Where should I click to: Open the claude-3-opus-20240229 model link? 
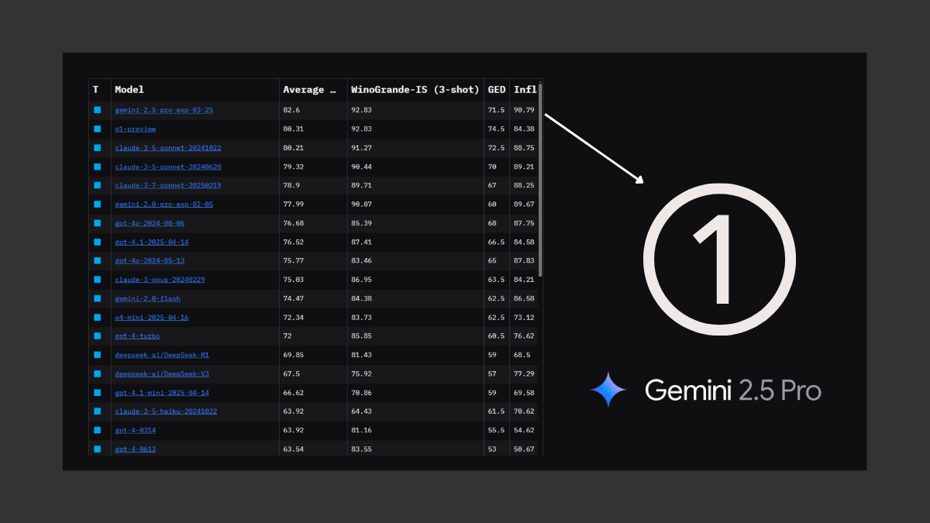(160, 280)
